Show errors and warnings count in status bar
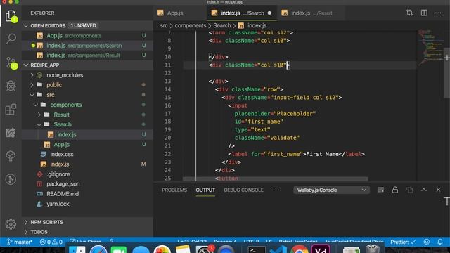This screenshot has height=253, width=450. click(x=51, y=242)
